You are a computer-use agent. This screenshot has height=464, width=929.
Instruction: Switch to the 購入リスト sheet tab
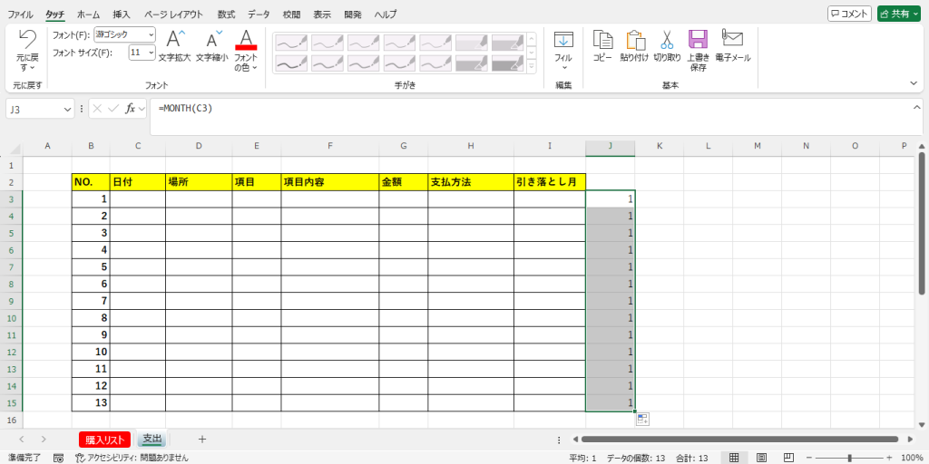point(104,440)
